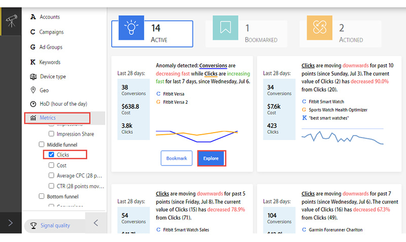Click the Explore button
This screenshot has height=242, width=406.
click(211, 158)
